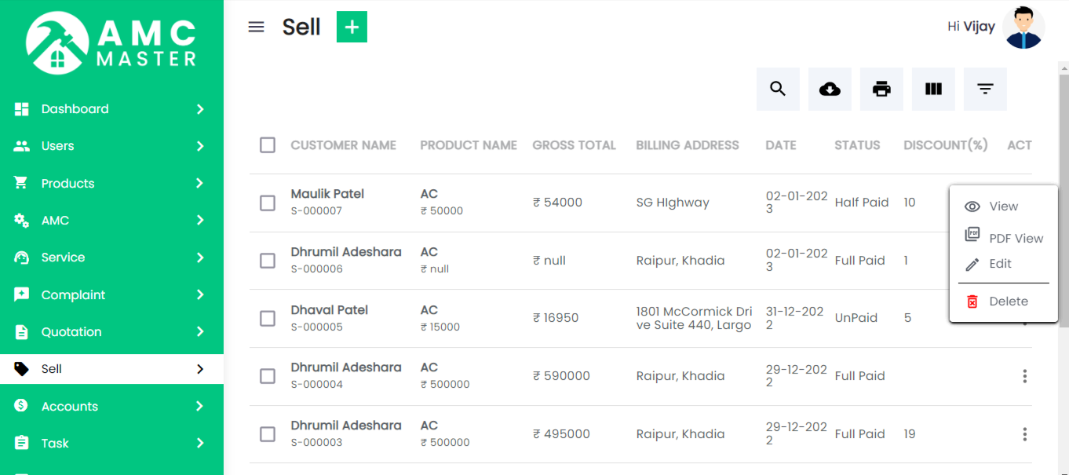This screenshot has height=475, width=1069.
Task: Tick the select-all header checkbox
Action: click(x=268, y=145)
